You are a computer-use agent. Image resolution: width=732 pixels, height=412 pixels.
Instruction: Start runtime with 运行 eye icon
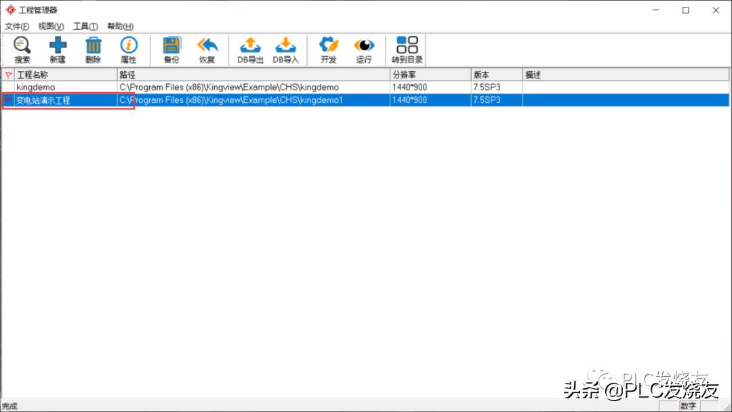coord(364,50)
